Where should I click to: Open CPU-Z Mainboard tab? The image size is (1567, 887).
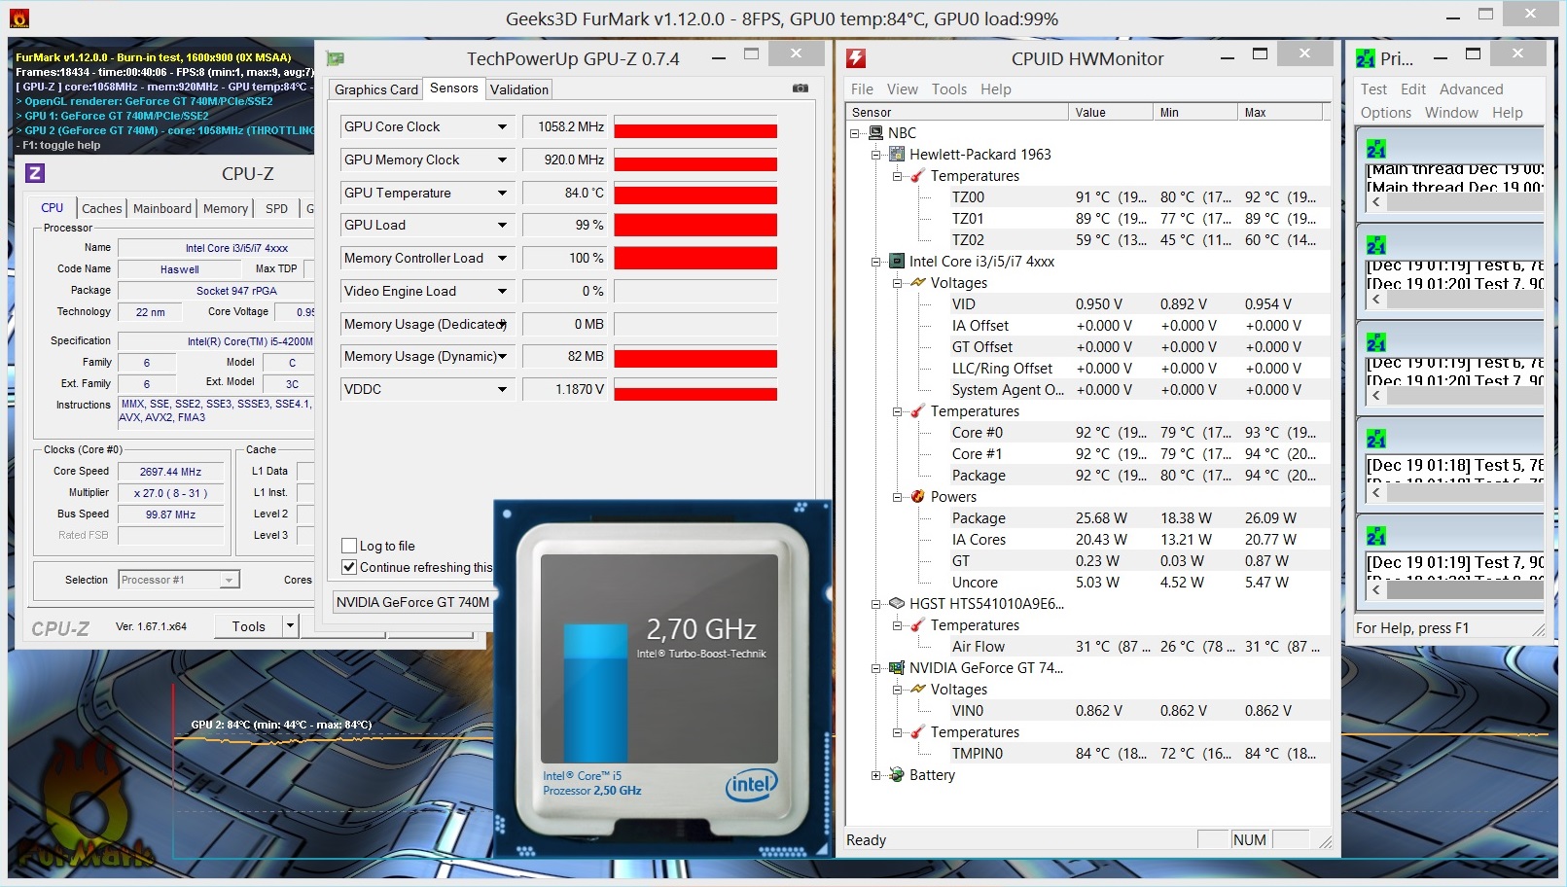coord(162,208)
